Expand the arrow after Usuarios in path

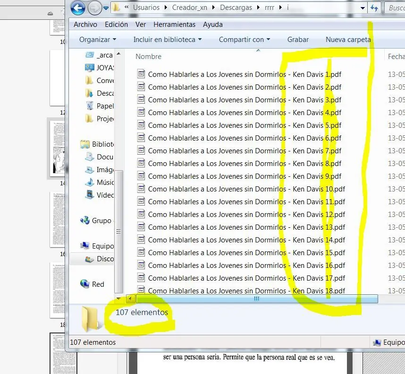pyautogui.click(x=166, y=8)
